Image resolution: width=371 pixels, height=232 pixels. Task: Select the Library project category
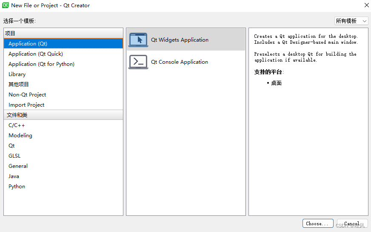[63, 74]
